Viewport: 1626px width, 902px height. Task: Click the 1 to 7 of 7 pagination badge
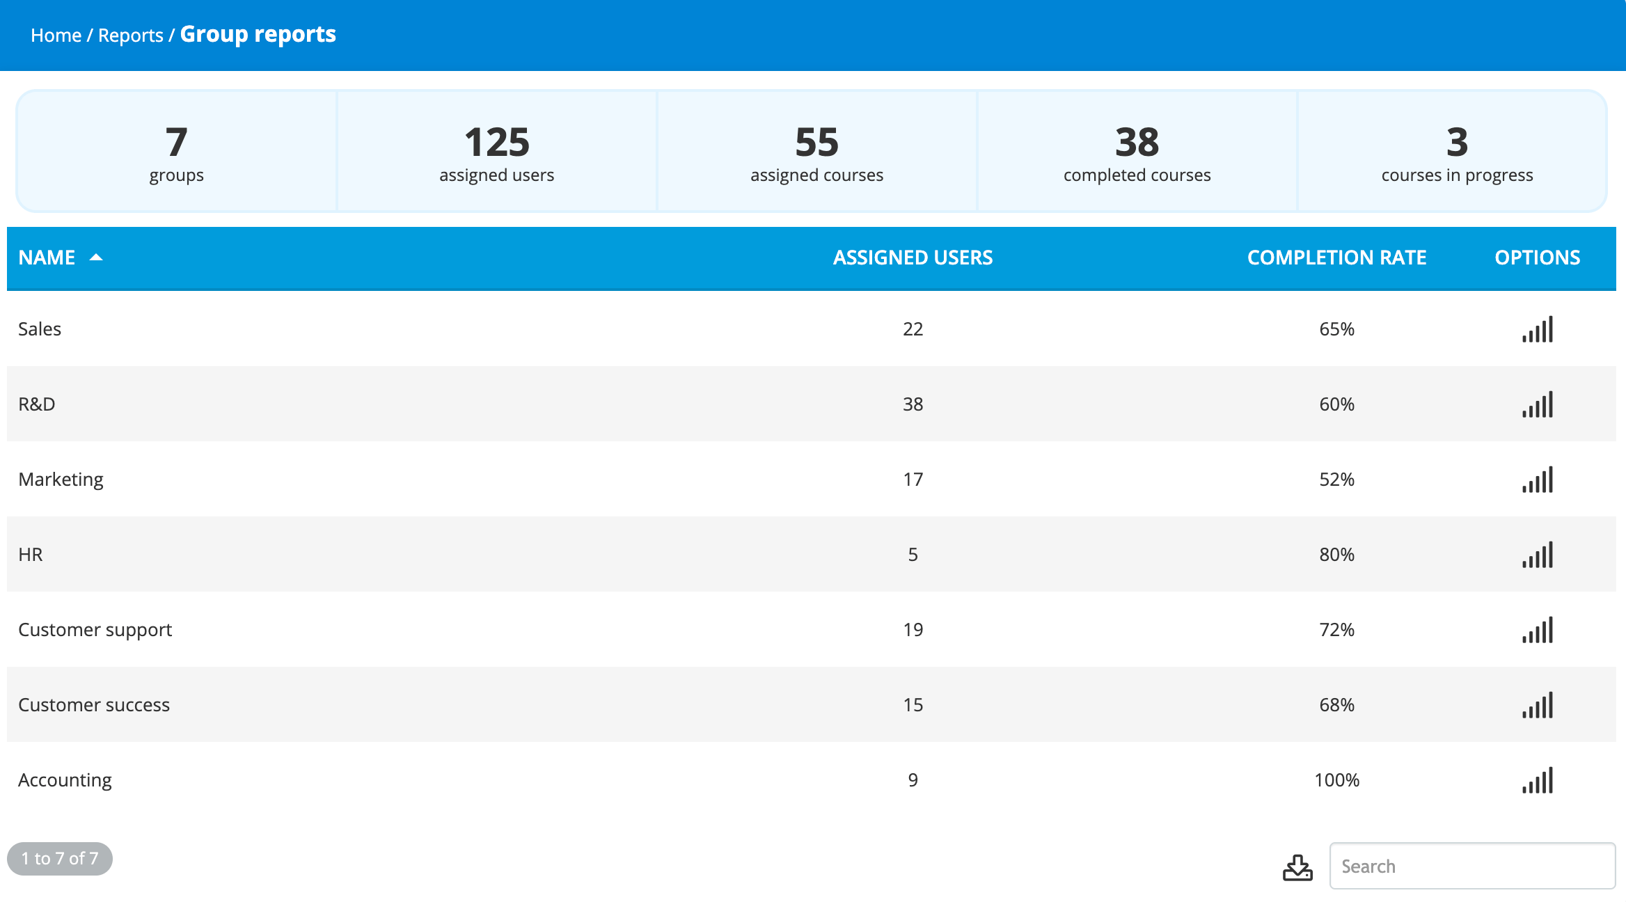pyautogui.click(x=60, y=859)
